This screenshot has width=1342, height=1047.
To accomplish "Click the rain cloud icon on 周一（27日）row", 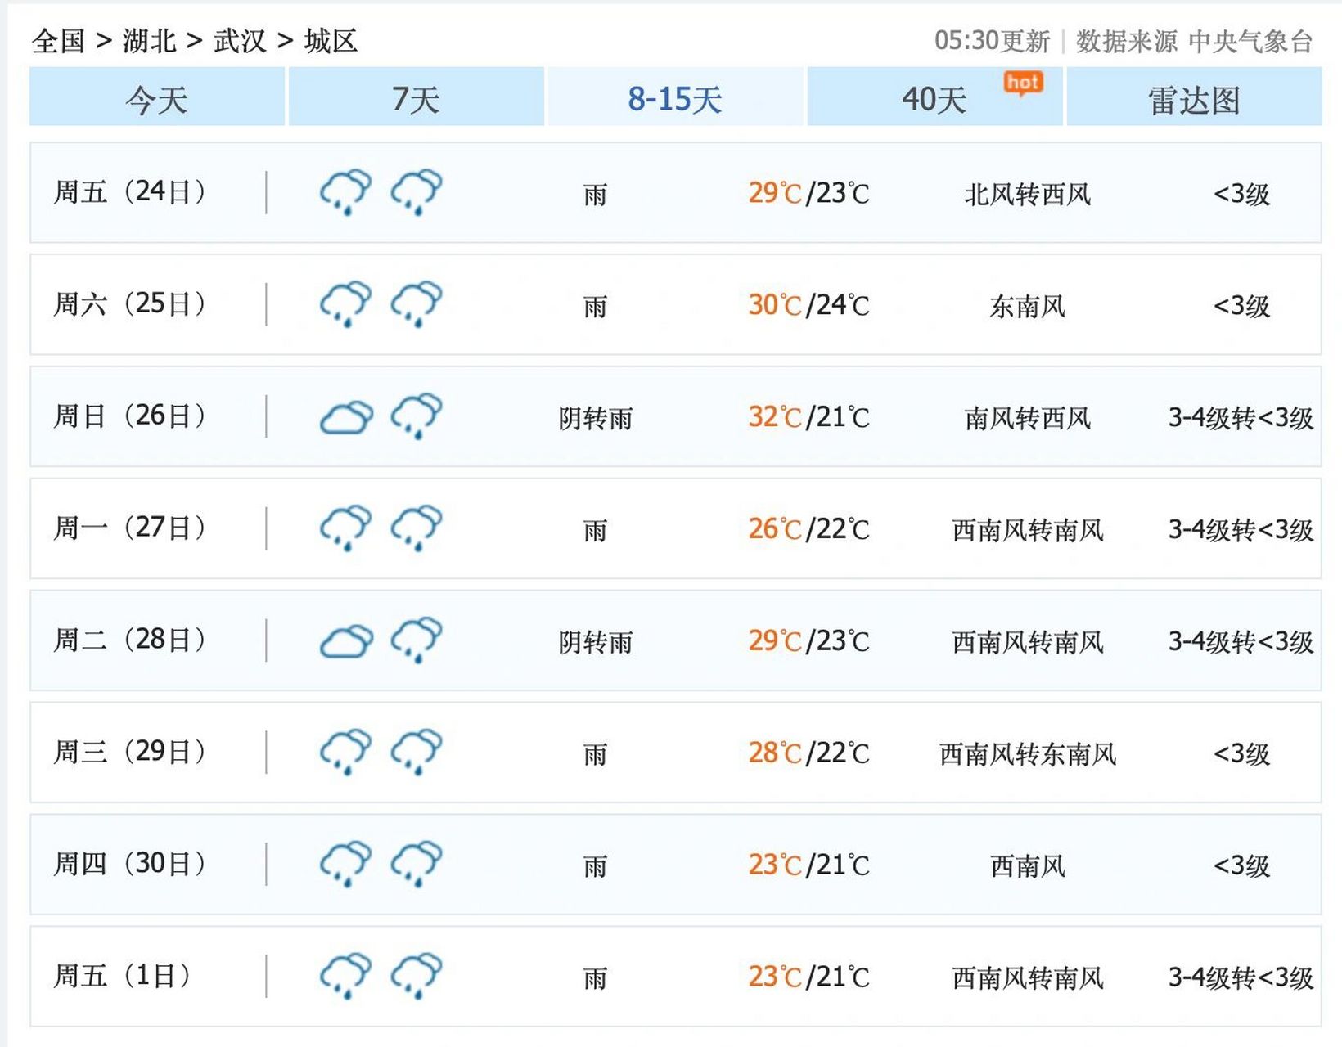I will 345,528.
